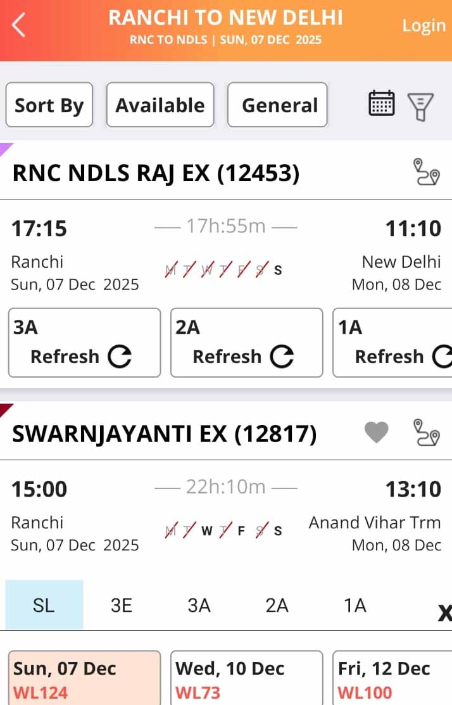Switch to the 3A class tab
Screen dimensions: 452x705
pyautogui.click(x=199, y=606)
